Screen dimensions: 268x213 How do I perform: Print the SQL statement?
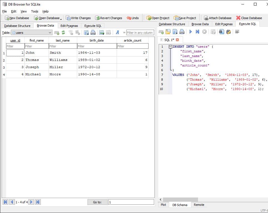[182, 32]
